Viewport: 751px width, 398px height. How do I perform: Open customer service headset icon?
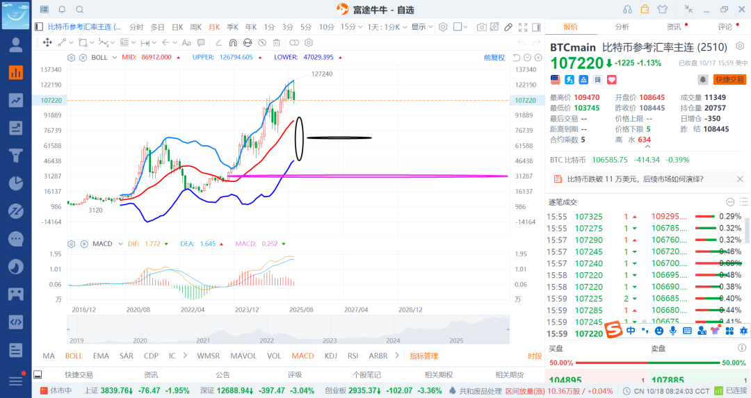point(627,10)
